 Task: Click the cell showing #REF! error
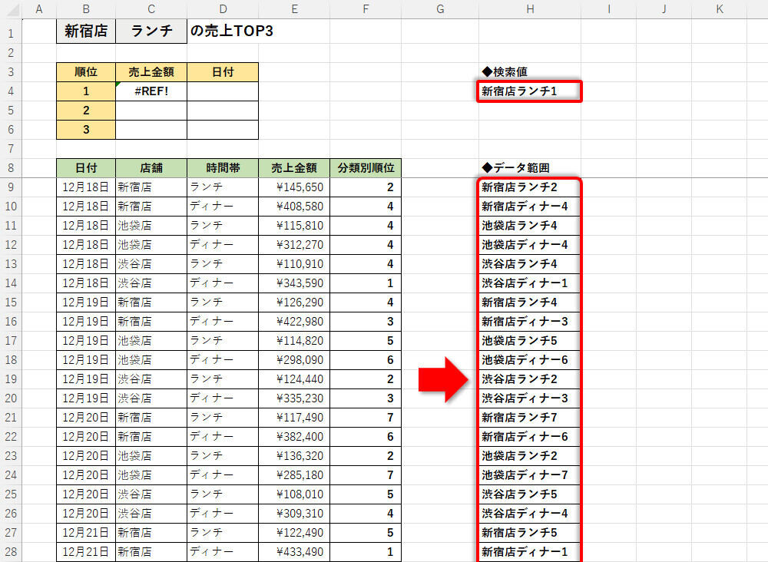point(151,91)
